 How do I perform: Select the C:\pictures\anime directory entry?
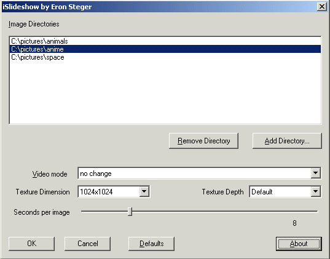coord(165,49)
